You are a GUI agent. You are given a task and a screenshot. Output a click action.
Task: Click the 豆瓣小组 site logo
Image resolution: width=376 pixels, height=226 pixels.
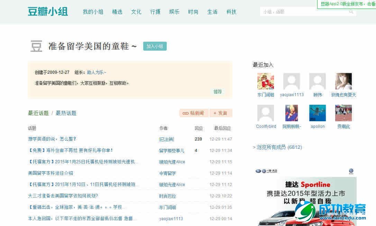click(x=48, y=12)
